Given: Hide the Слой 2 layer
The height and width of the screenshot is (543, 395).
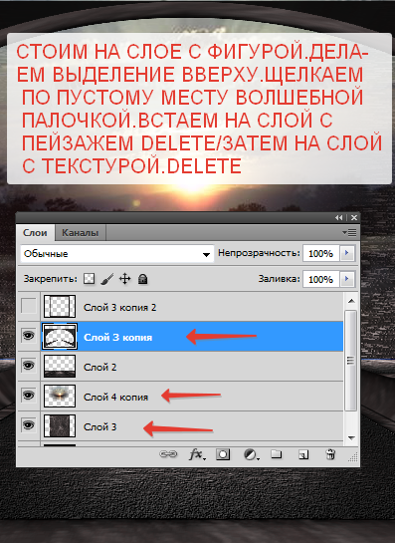Looking at the screenshot, I should [29, 366].
